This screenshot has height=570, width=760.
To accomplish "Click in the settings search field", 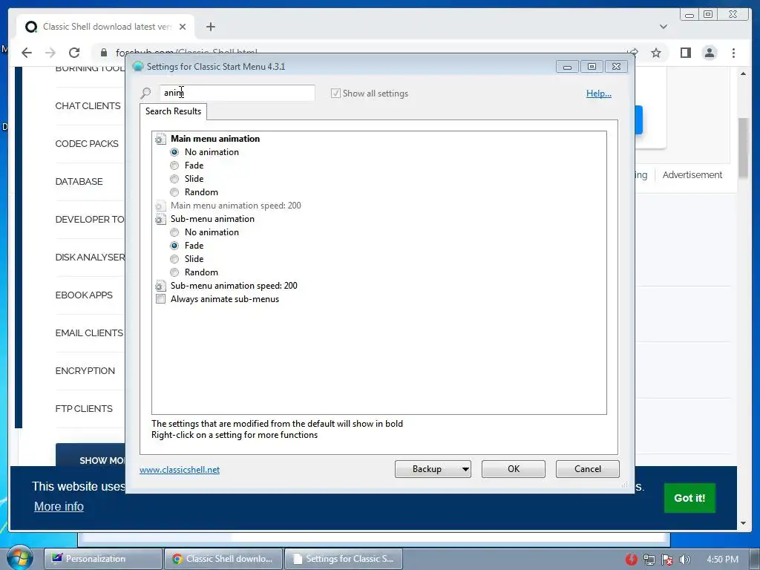I will click(x=237, y=93).
